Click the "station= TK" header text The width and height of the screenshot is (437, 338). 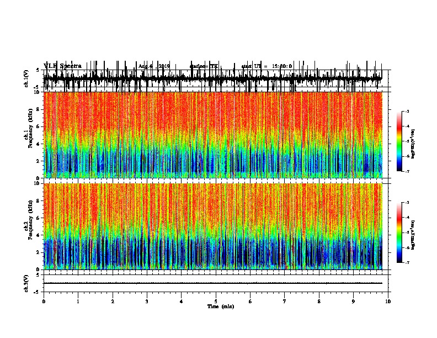click(x=204, y=66)
